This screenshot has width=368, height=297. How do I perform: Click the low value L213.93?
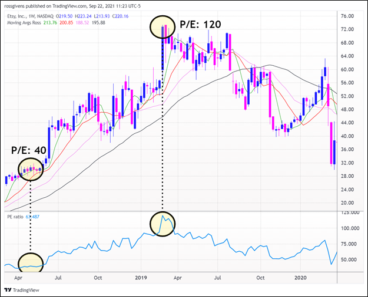tap(102, 16)
